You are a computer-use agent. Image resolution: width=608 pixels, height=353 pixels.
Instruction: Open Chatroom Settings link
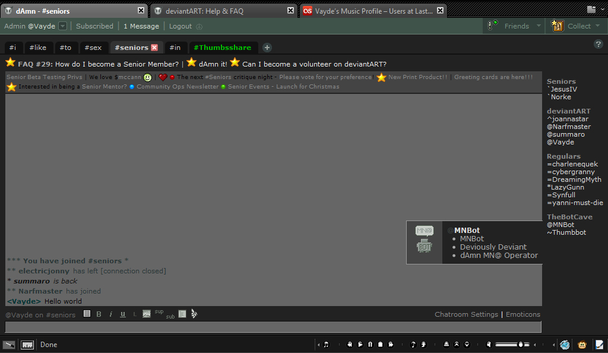point(466,314)
